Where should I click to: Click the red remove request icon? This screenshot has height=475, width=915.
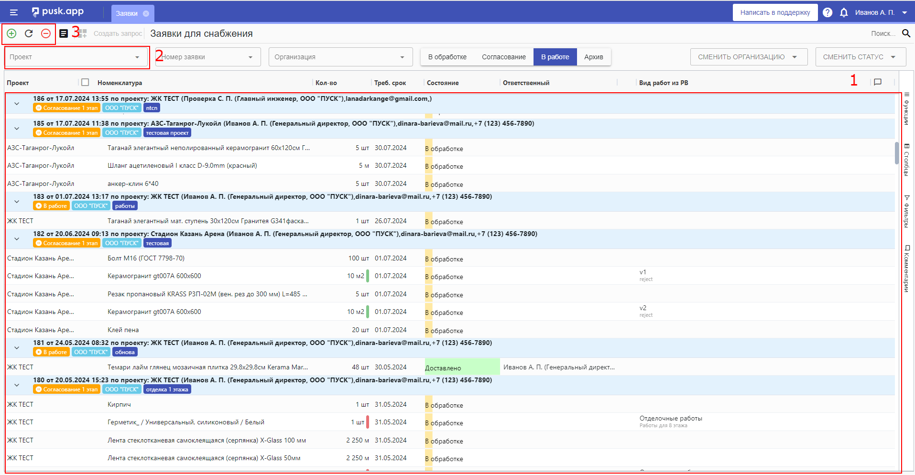click(46, 33)
